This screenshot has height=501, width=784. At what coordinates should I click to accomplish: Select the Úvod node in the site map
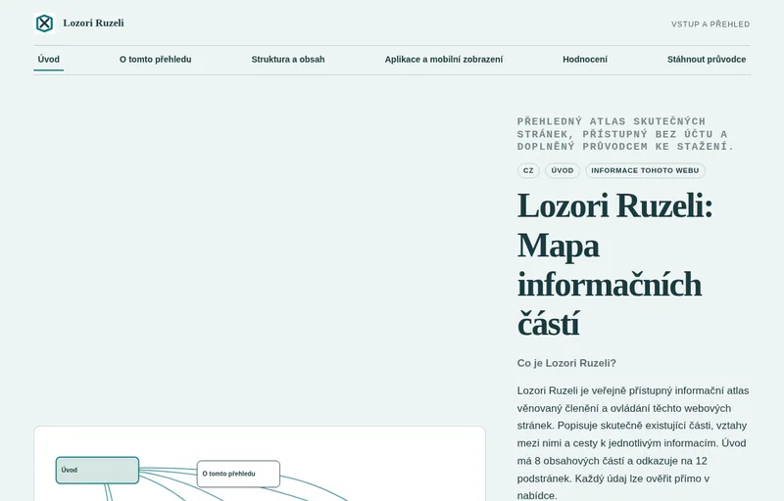[x=97, y=470]
